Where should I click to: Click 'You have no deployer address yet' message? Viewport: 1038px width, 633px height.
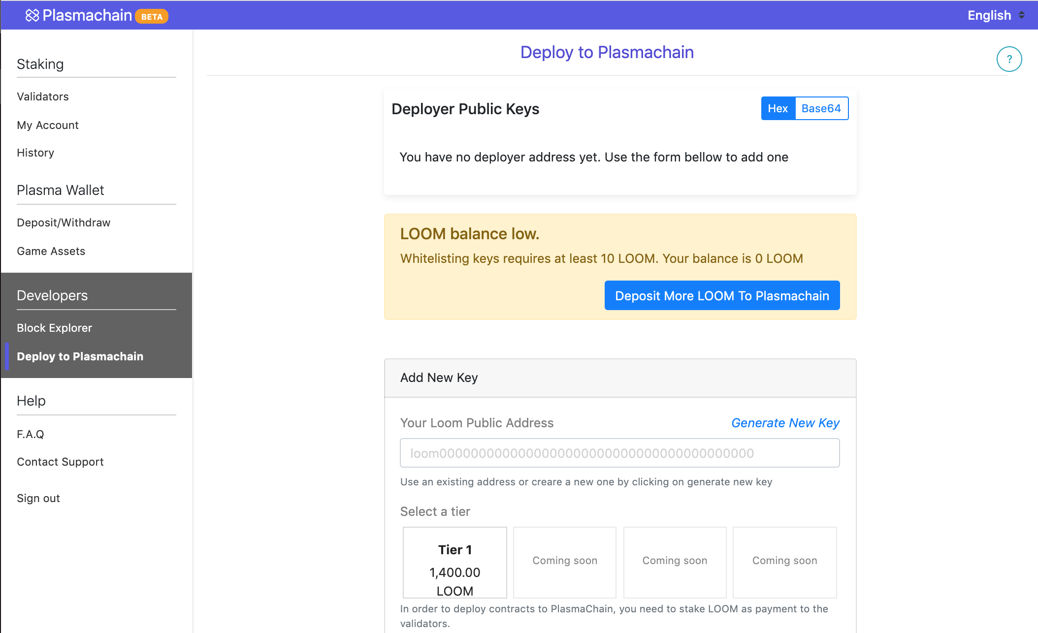click(x=594, y=157)
